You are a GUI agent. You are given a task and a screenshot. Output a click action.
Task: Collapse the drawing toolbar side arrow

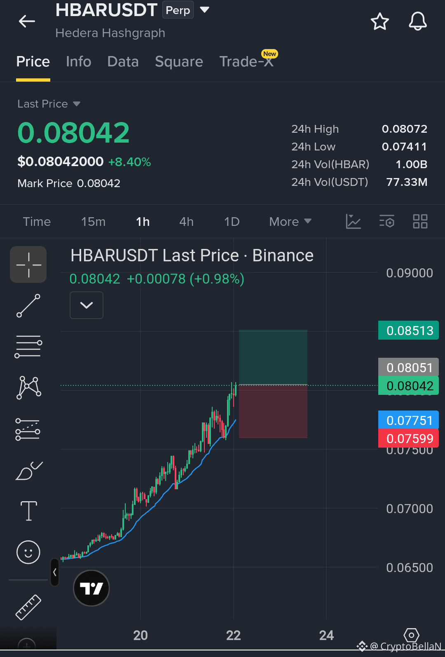tap(55, 572)
